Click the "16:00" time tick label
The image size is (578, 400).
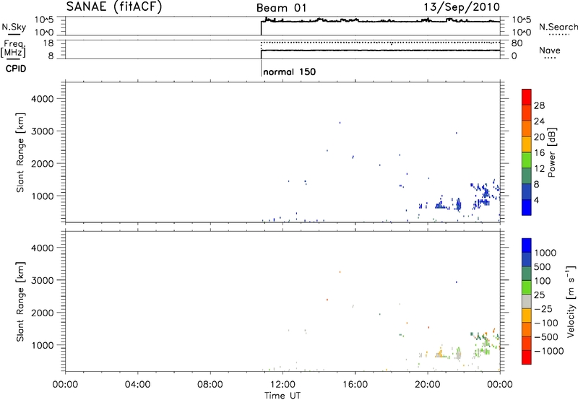355,385
